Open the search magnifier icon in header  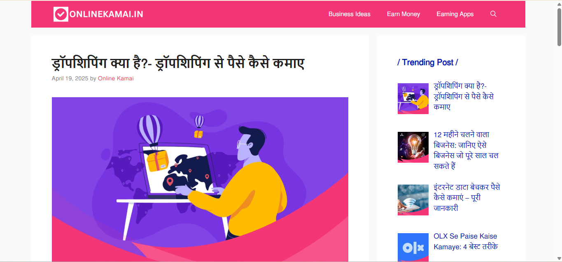(x=493, y=14)
